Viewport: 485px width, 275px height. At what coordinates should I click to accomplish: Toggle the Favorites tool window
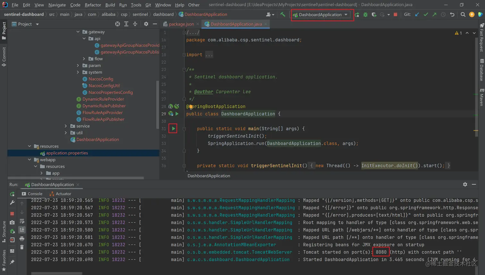coord(4,260)
